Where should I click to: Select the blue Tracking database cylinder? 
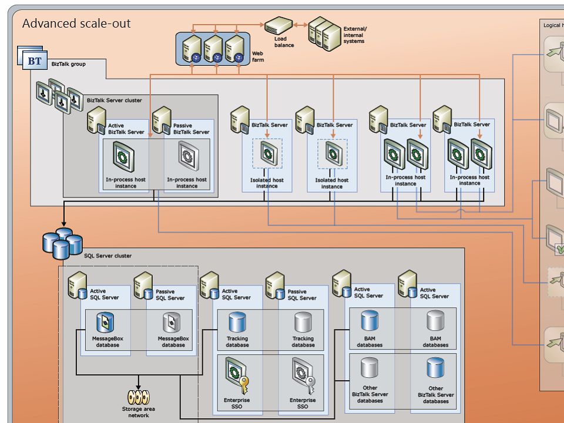(x=237, y=322)
